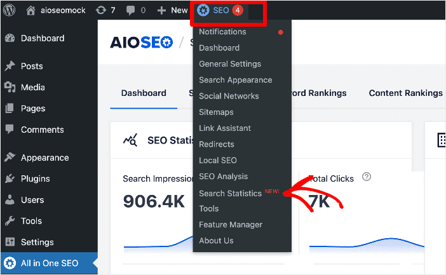Click the 906.4K impressions value

[154, 201]
